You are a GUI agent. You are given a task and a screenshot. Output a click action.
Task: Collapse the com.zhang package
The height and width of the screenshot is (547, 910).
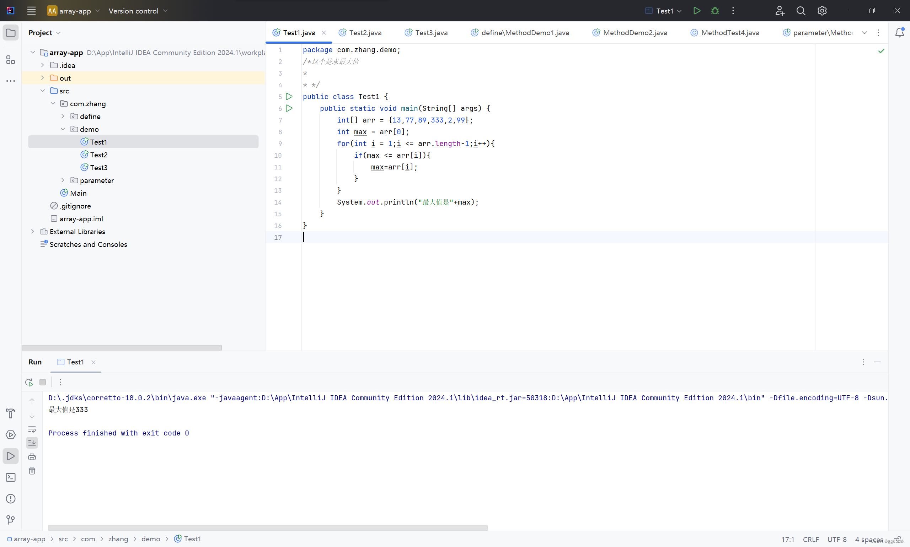coord(53,104)
